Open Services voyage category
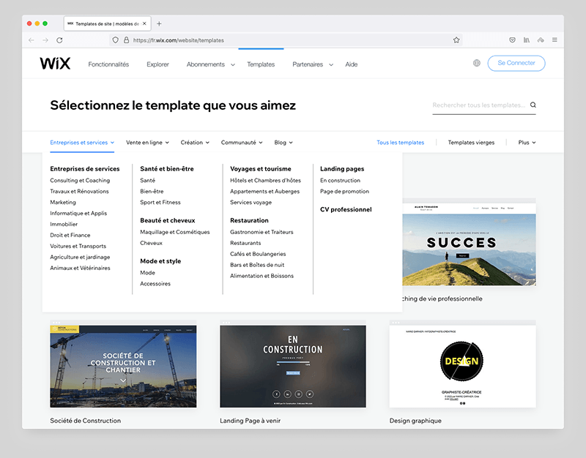The image size is (586, 458). [x=251, y=203]
